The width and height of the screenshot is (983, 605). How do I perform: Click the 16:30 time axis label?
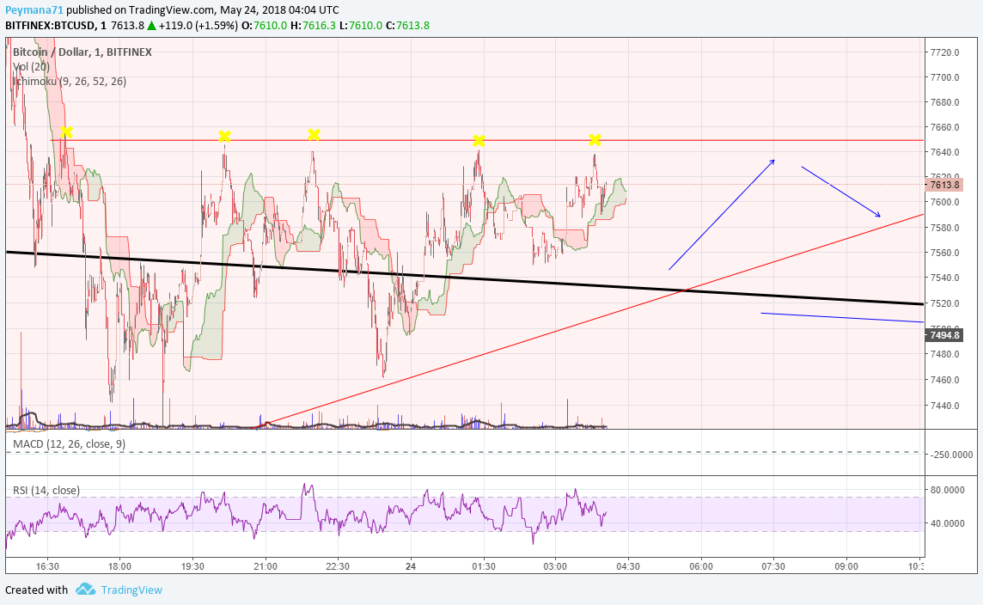point(47,566)
